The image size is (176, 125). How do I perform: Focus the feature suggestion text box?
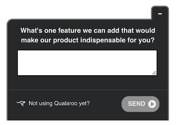click(x=87, y=63)
